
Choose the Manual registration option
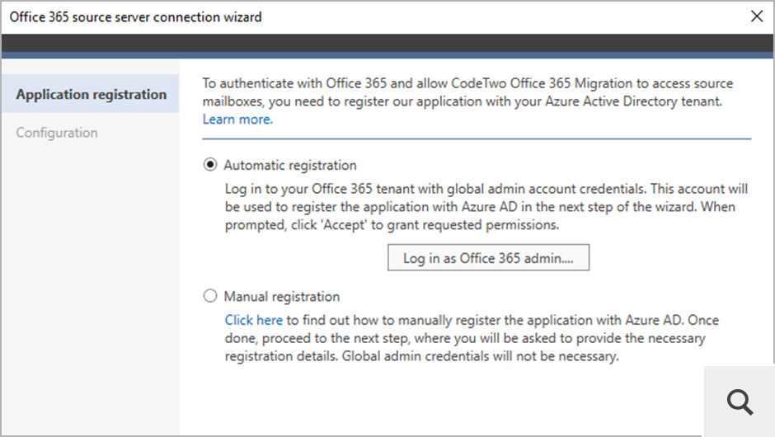pos(210,296)
